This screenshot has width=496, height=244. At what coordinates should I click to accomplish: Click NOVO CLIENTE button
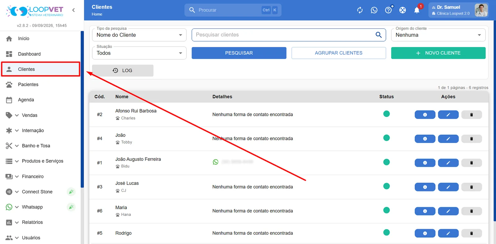pos(438,53)
